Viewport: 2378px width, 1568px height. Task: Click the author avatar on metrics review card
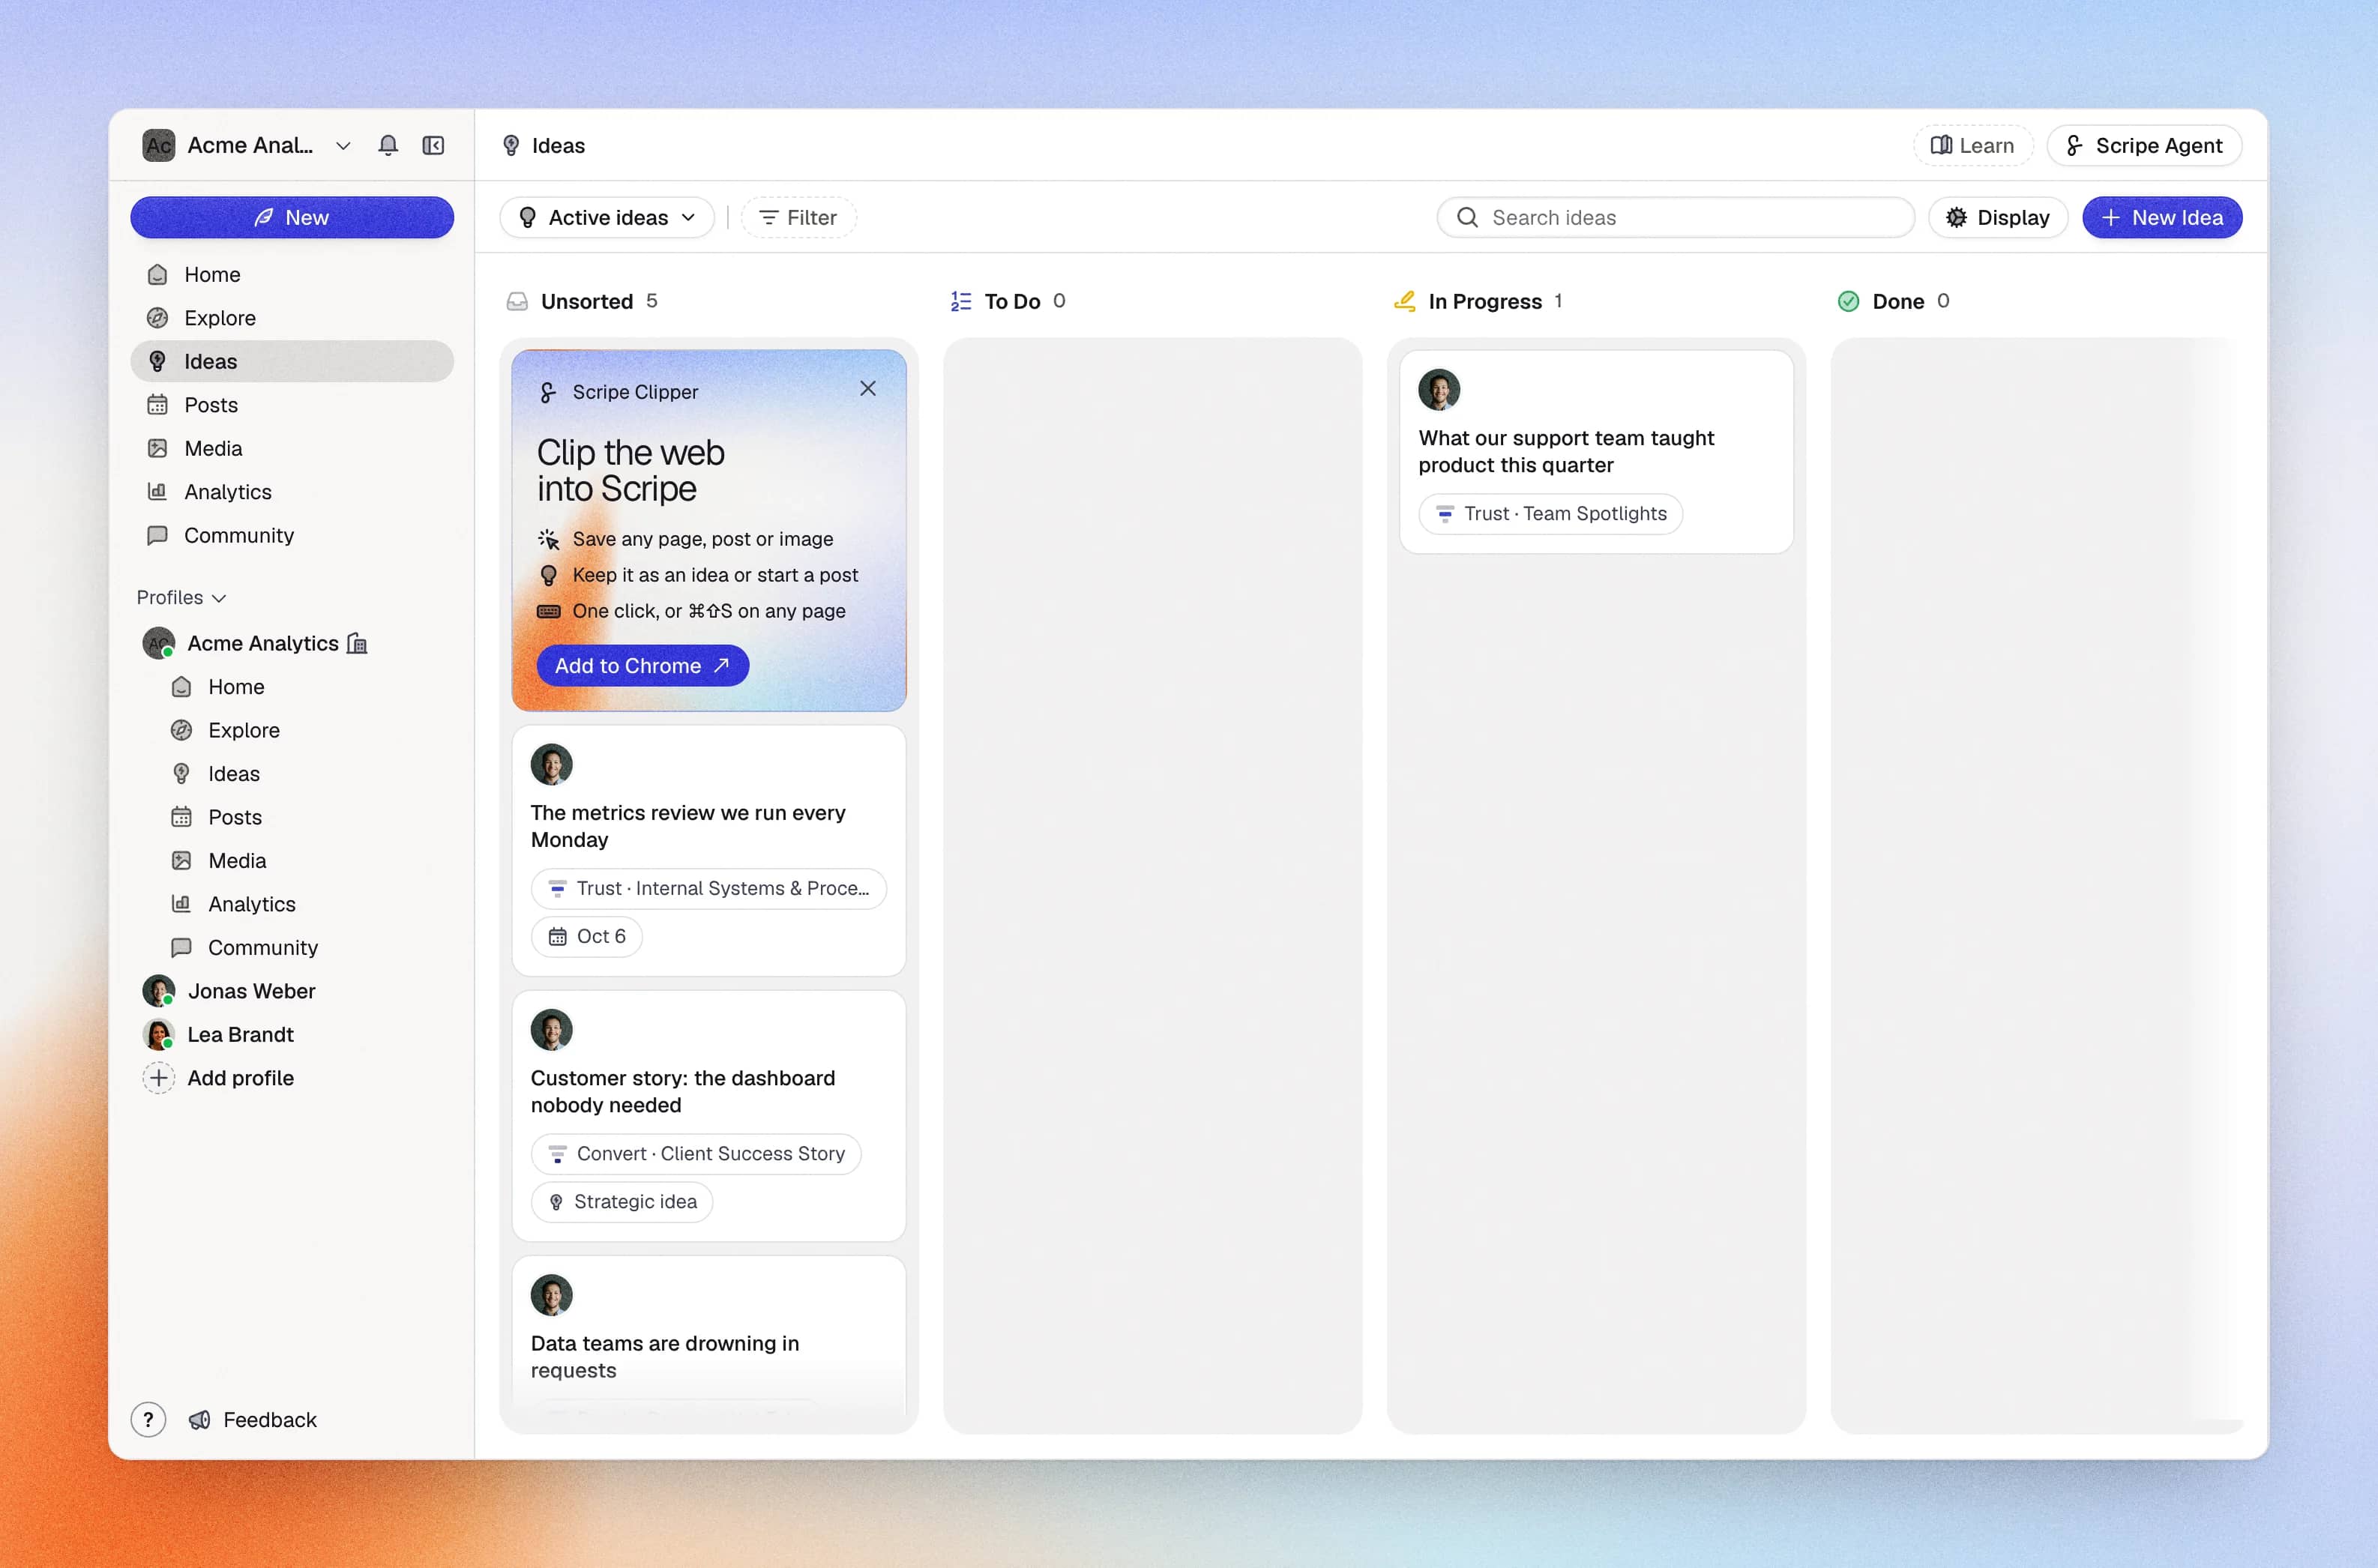(551, 764)
